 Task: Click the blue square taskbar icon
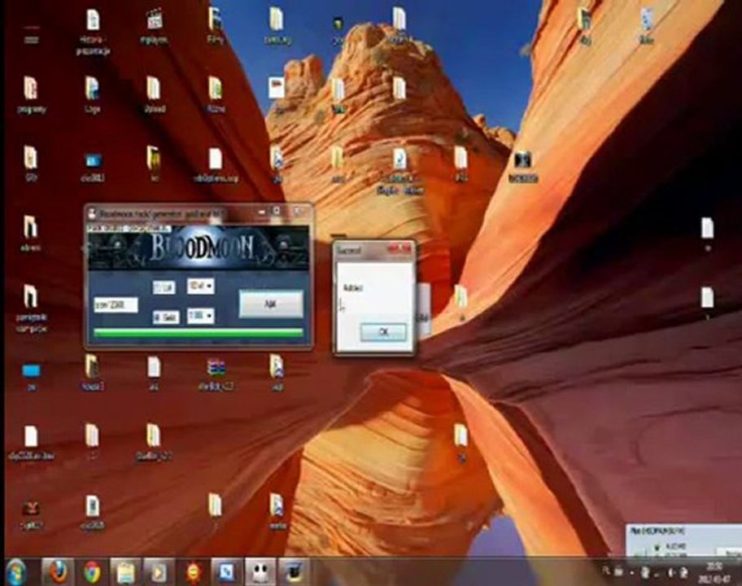[x=227, y=572]
